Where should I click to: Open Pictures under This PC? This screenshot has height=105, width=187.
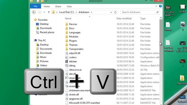(x=44, y=61)
